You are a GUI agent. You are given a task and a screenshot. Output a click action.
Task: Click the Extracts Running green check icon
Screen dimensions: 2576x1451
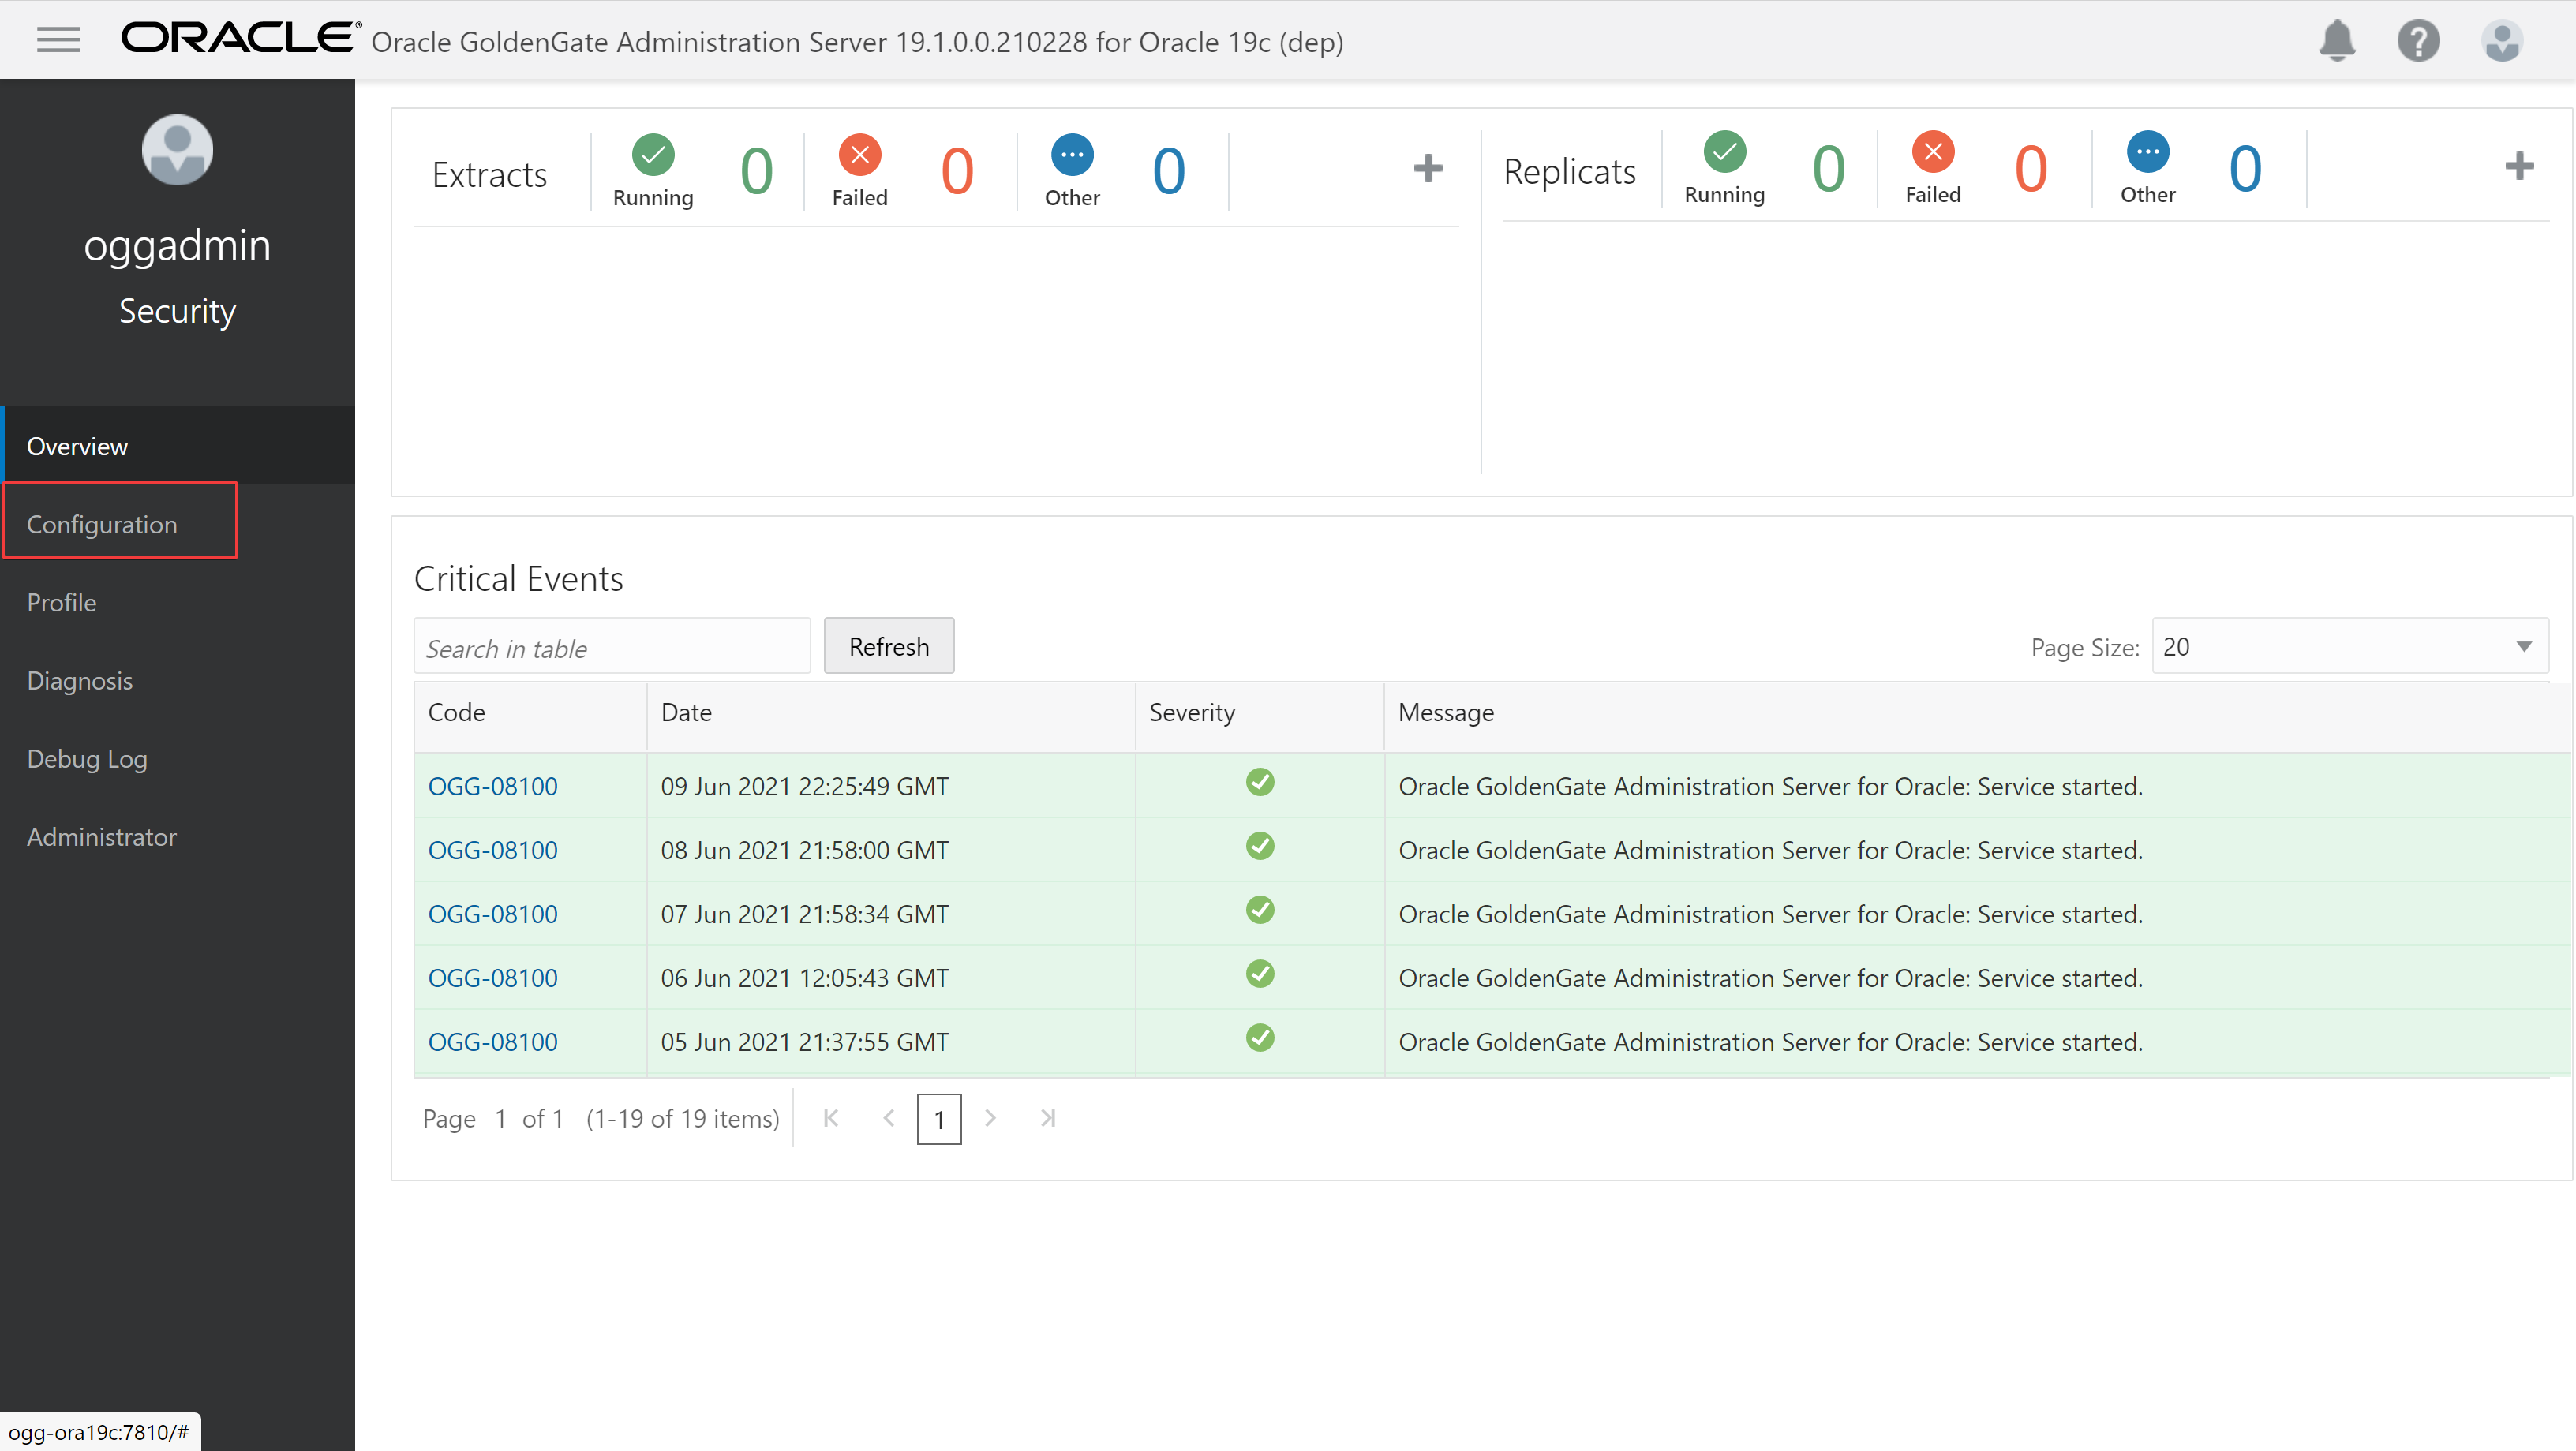653,155
